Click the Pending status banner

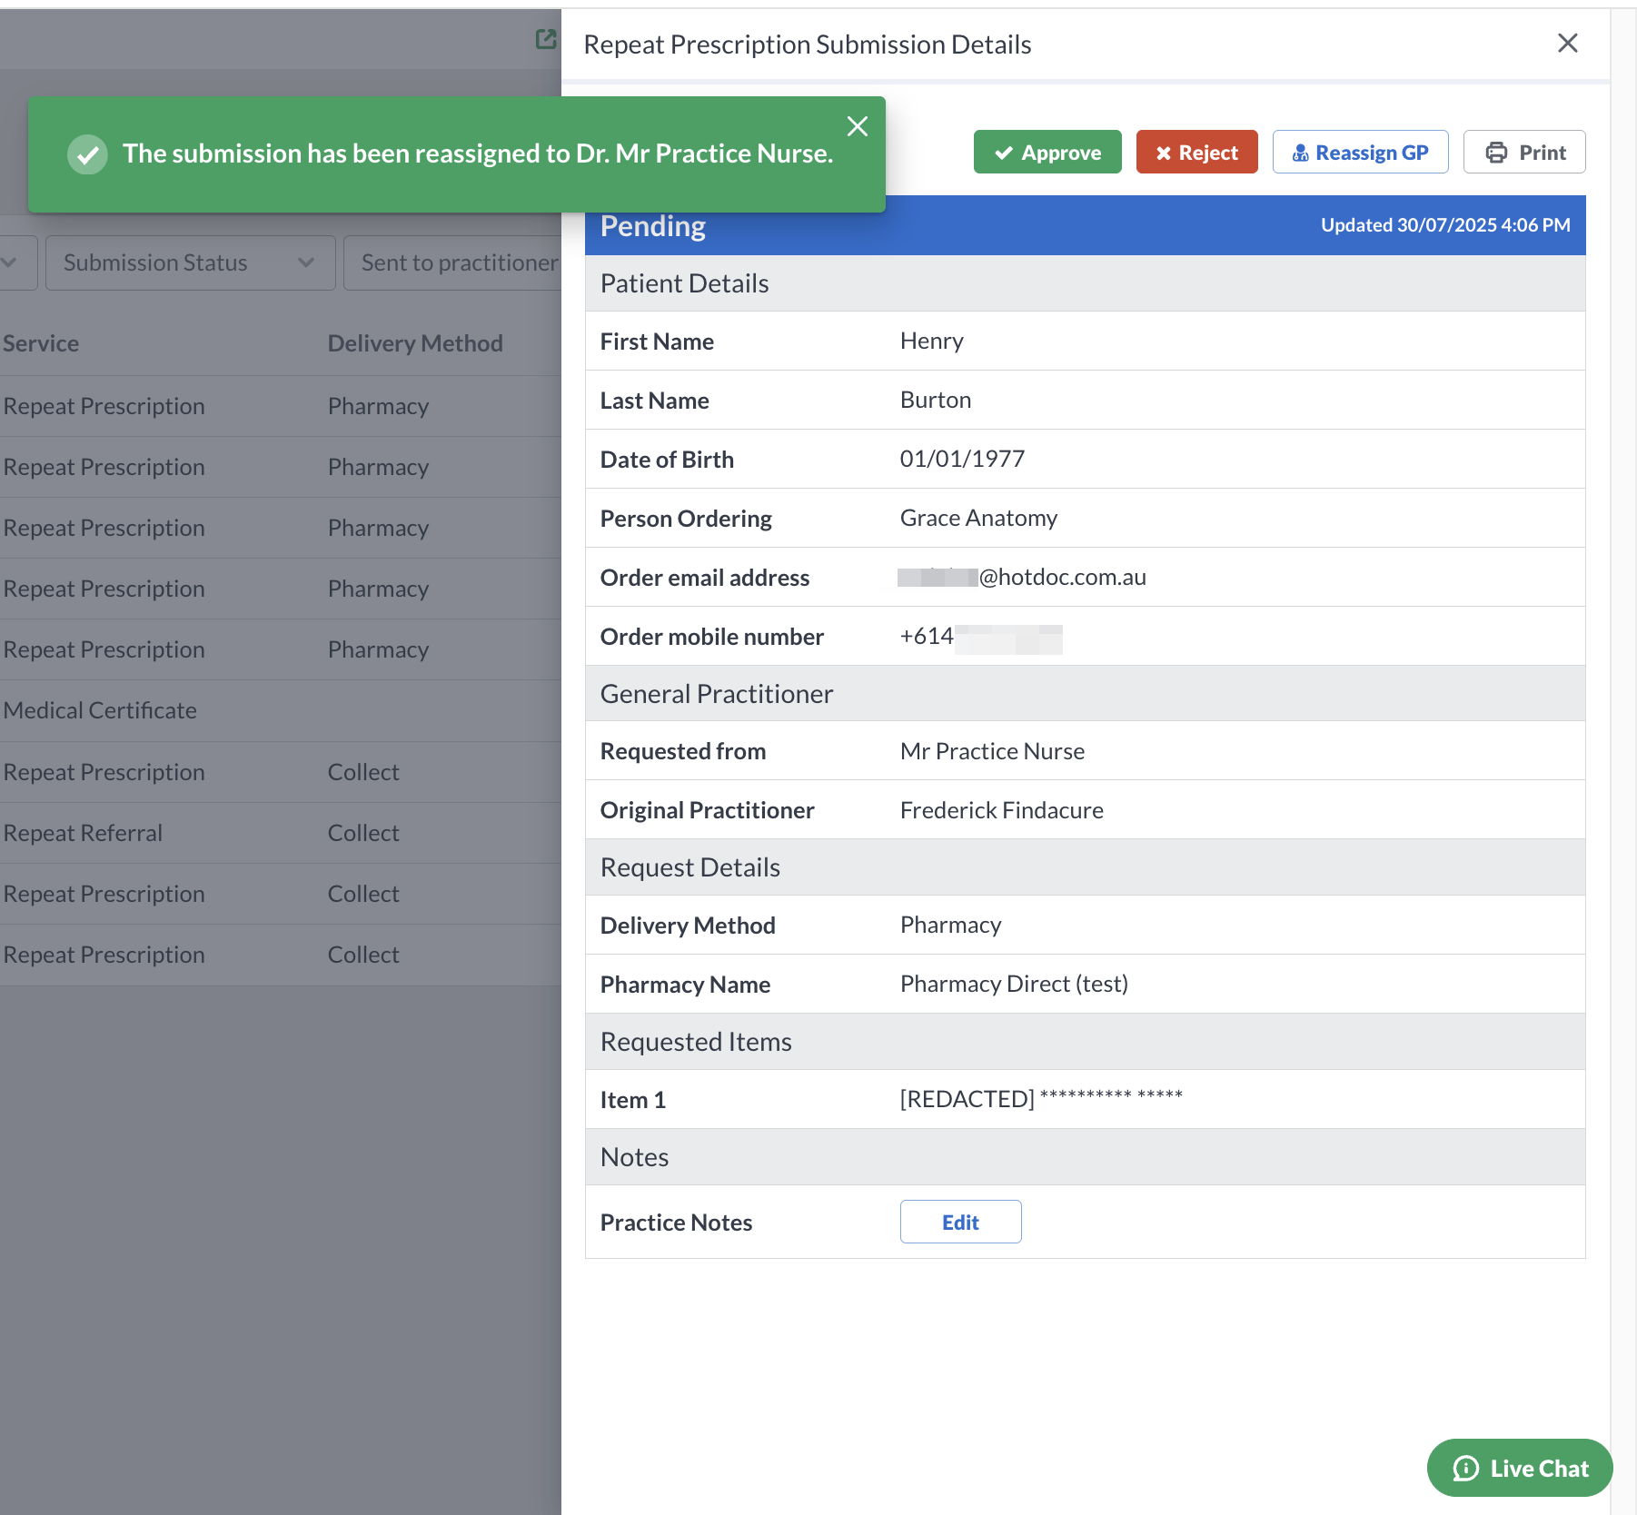1086,225
